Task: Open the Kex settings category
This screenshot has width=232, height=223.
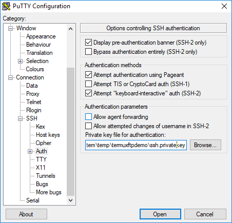Action: (41, 127)
